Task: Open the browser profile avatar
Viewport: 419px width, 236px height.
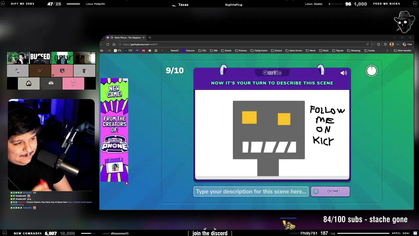Action: pyautogui.click(x=392, y=44)
